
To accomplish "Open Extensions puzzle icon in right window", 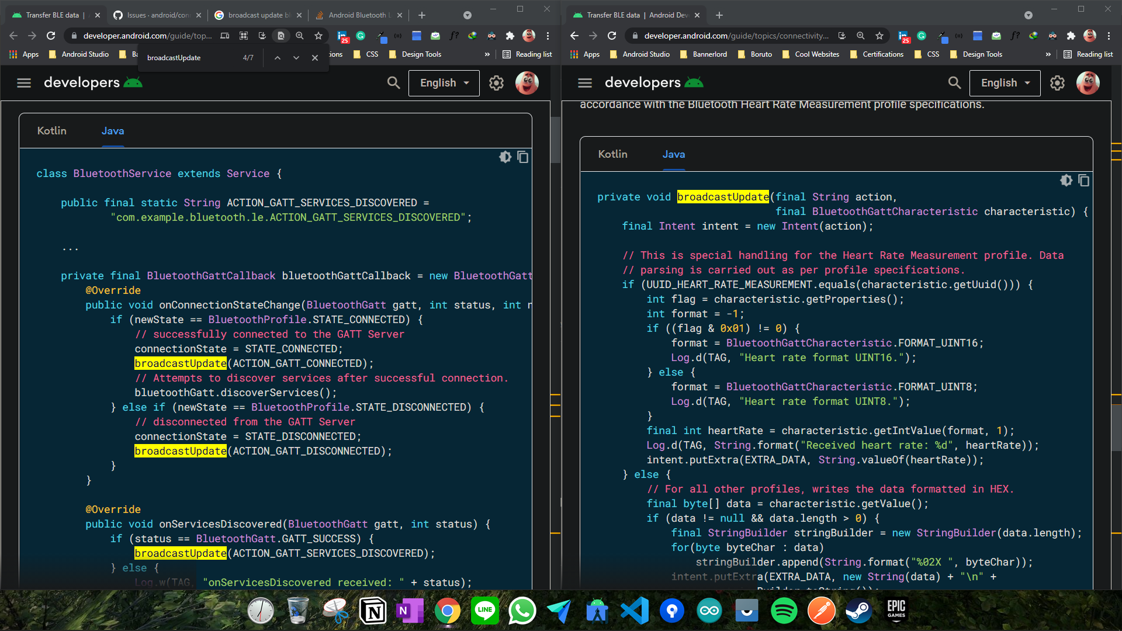I will click(x=1071, y=36).
